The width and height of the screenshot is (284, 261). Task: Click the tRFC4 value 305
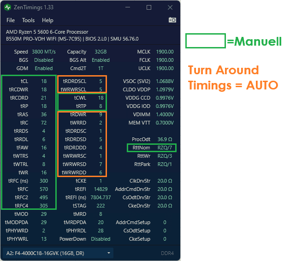pos(44,206)
